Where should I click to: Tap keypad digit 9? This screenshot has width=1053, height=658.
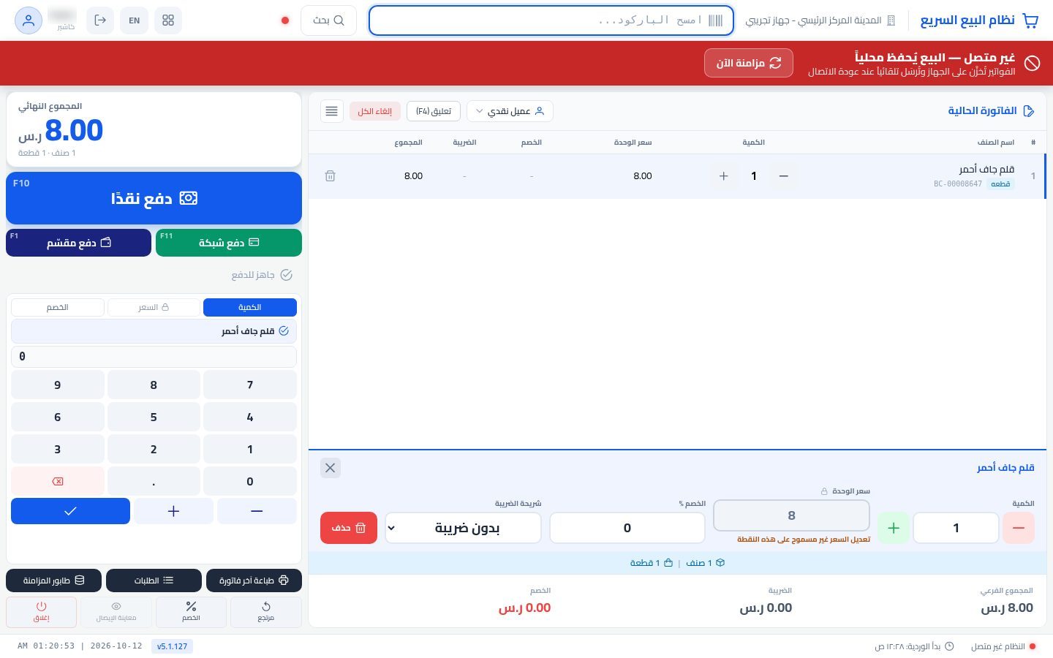(x=58, y=385)
